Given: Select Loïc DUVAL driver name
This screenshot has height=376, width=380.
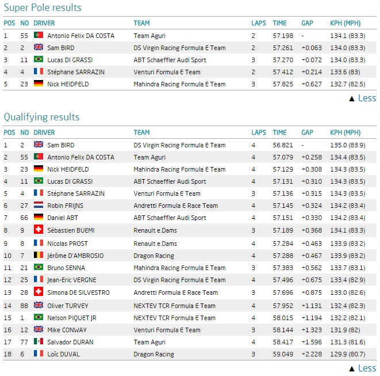Looking at the screenshot, I should click(63, 354).
